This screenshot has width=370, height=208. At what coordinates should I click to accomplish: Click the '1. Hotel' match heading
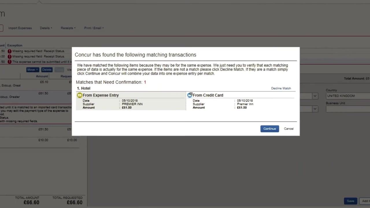point(84,88)
